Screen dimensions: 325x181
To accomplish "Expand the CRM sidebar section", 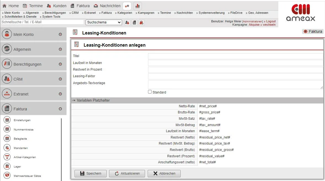I will coord(60,79).
